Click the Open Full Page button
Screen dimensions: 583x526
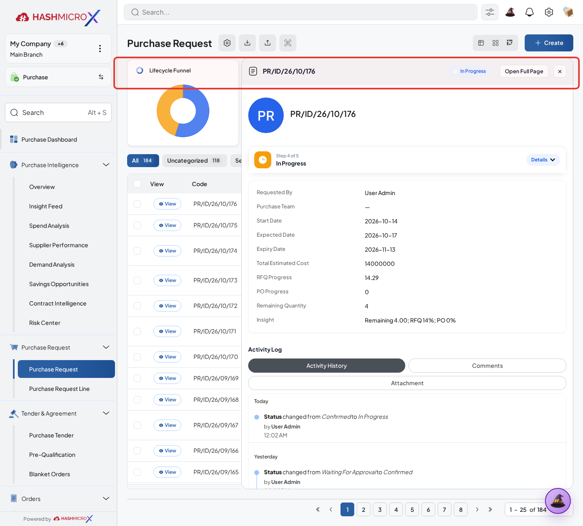pyautogui.click(x=524, y=71)
